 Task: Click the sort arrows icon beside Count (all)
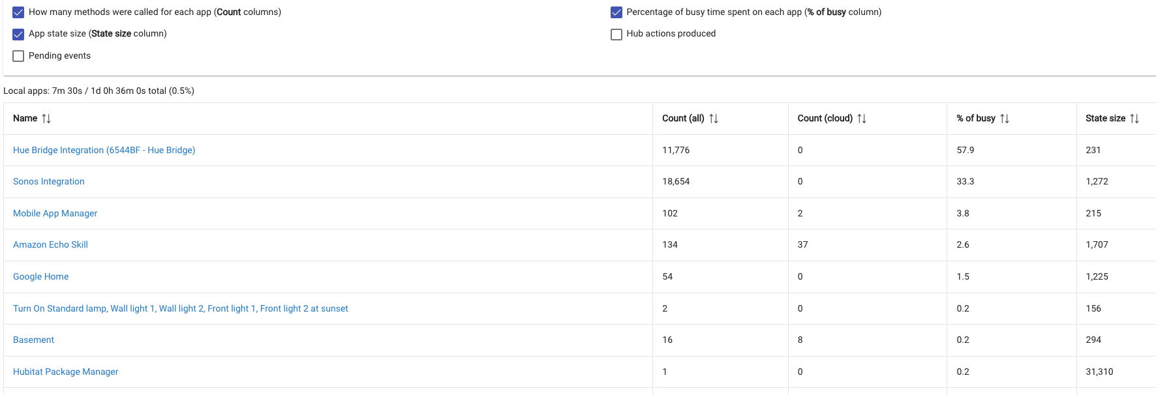714,119
